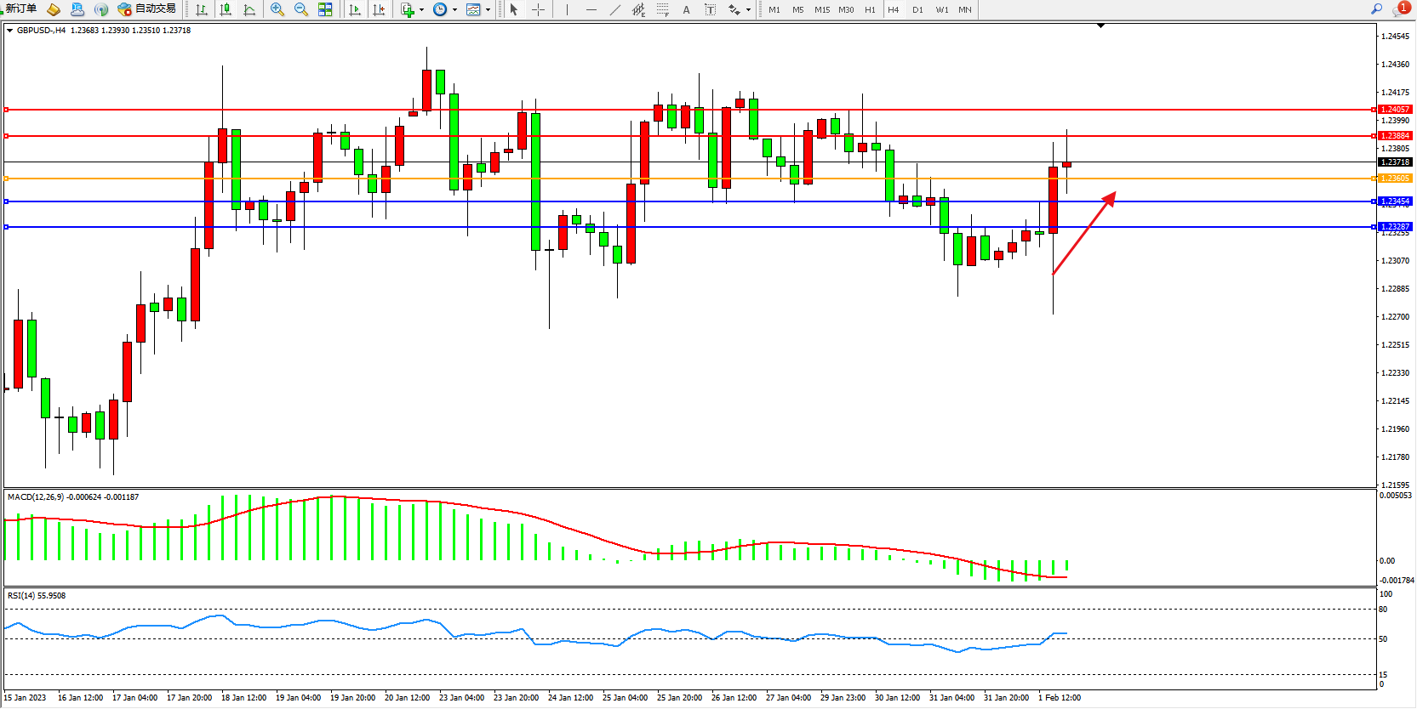
Task: Select the text label tool
Action: [x=686, y=9]
